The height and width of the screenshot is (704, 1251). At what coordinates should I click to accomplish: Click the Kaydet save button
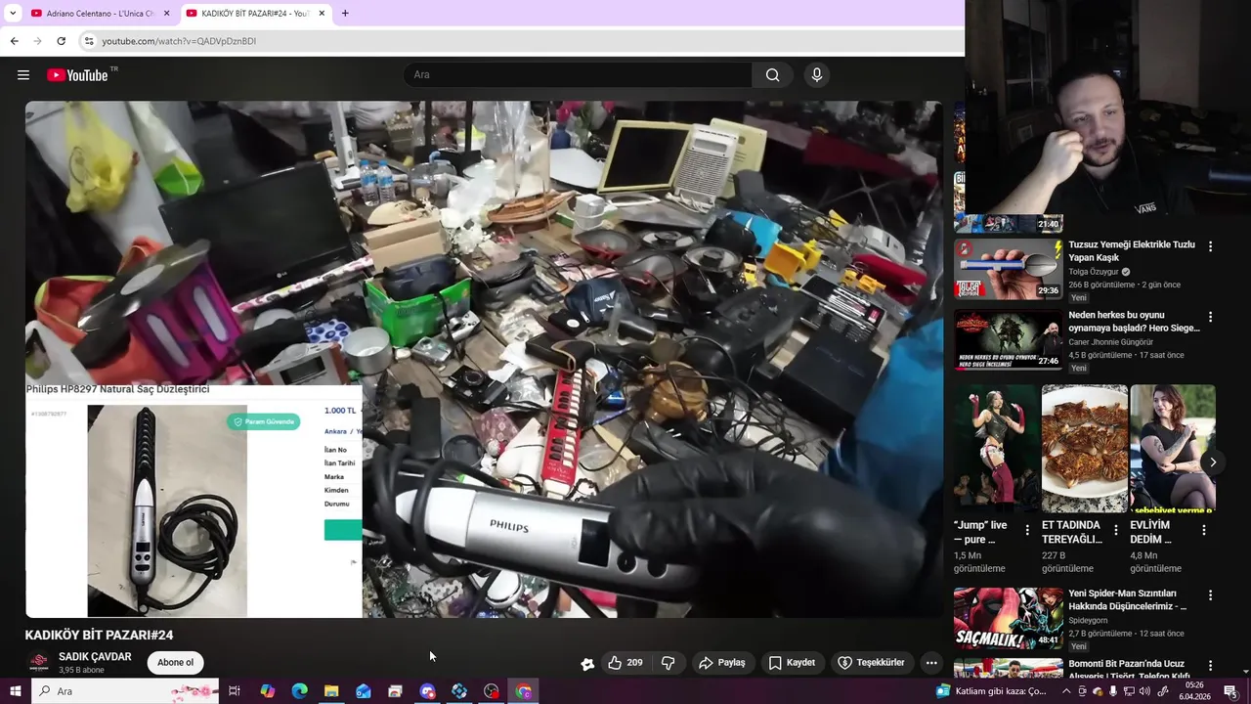click(x=792, y=663)
